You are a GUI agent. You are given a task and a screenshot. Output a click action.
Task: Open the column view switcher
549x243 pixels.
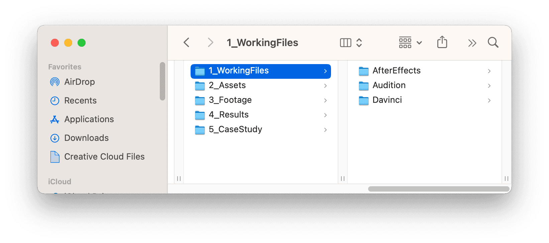351,43
